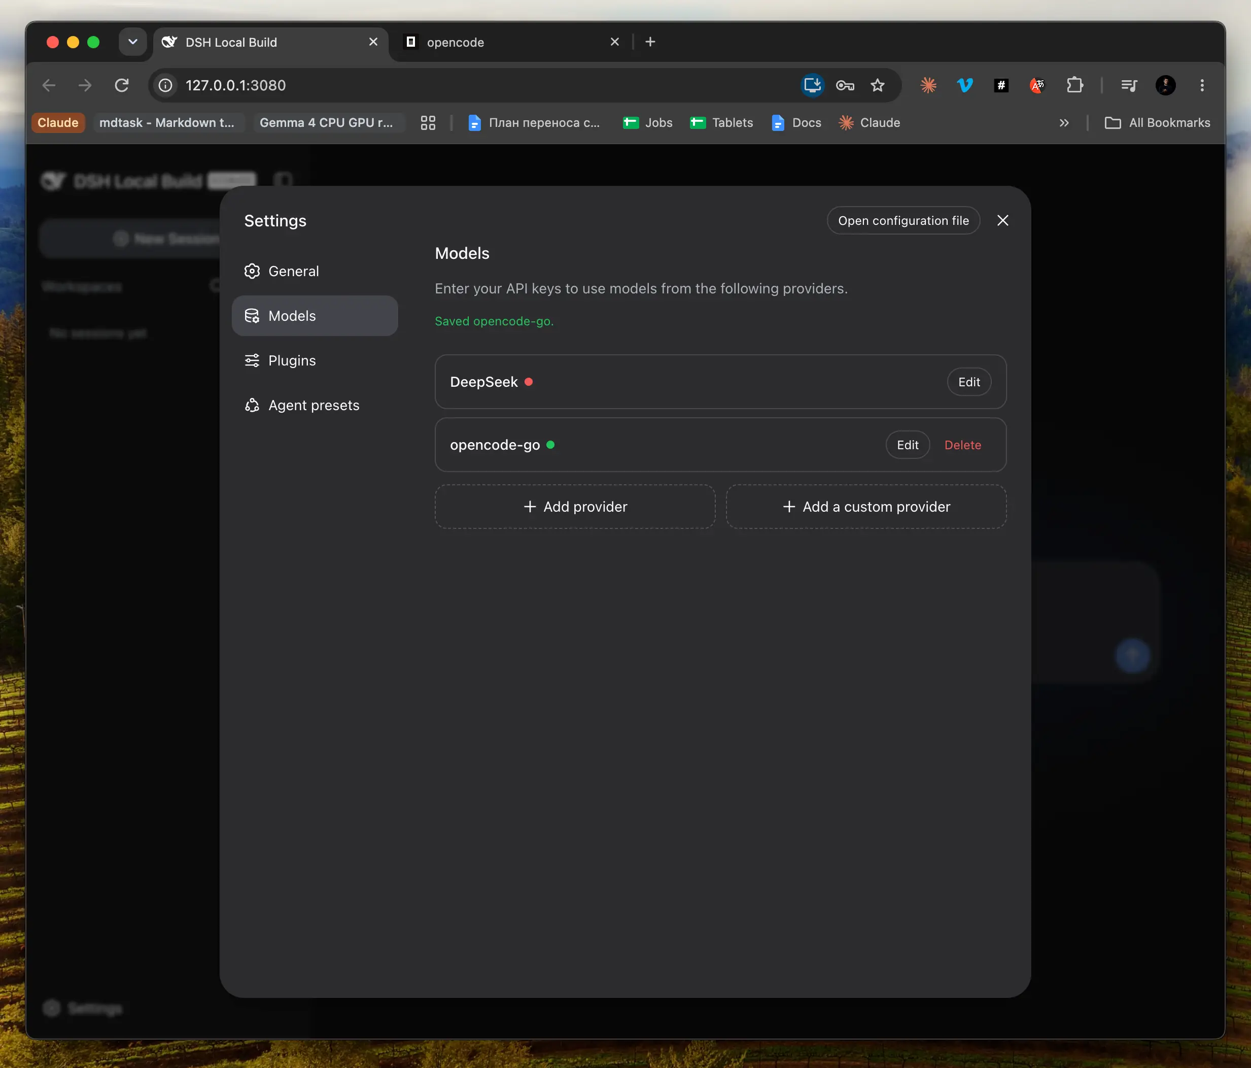Open the Jobs bookmark
Screen dimensions: 1251x1068
pyautogui.click(x=648, y=123)
